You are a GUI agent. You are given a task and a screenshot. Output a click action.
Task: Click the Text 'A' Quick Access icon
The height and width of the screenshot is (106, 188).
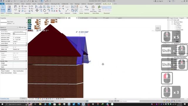coord(33,1)
